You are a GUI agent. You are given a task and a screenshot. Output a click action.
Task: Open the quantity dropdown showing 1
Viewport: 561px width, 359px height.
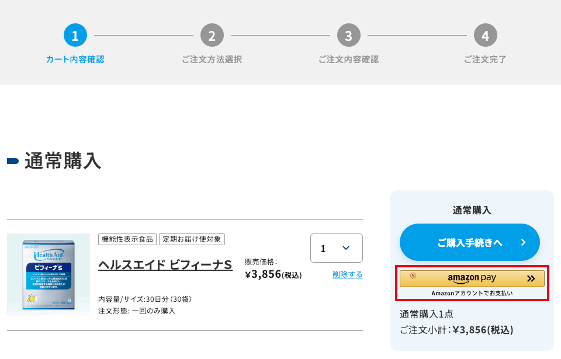tap(337, 248)
